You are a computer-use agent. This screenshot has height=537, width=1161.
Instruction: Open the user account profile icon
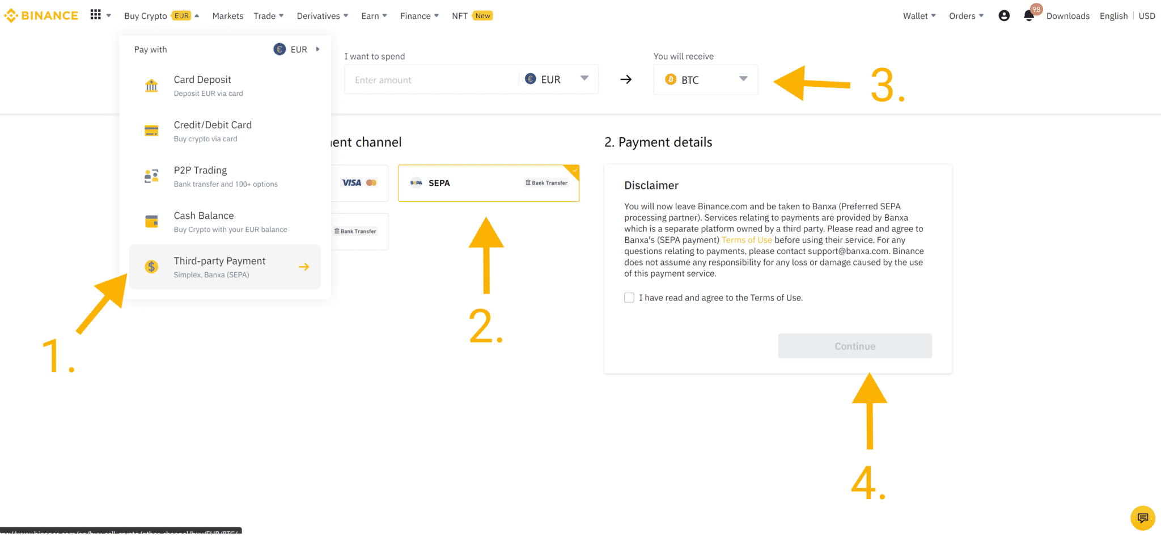[x=1004, y=16]
